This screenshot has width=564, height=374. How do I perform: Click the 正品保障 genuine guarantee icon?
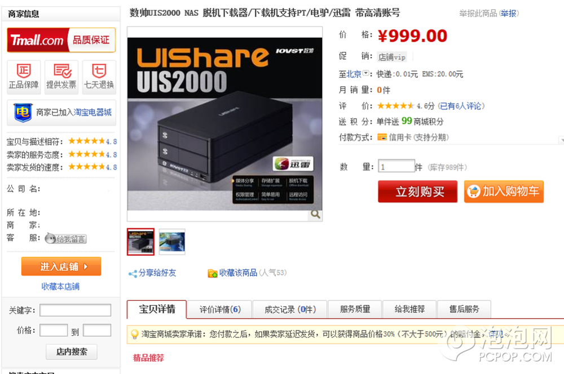(24, 77)
